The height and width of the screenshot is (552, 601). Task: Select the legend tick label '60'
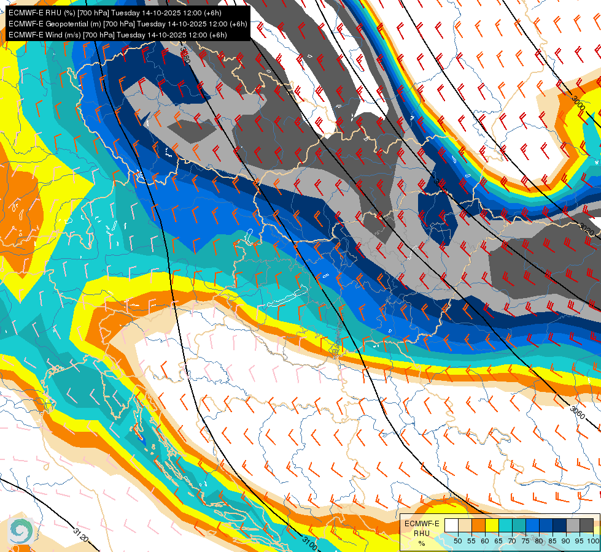click(485, 541)
